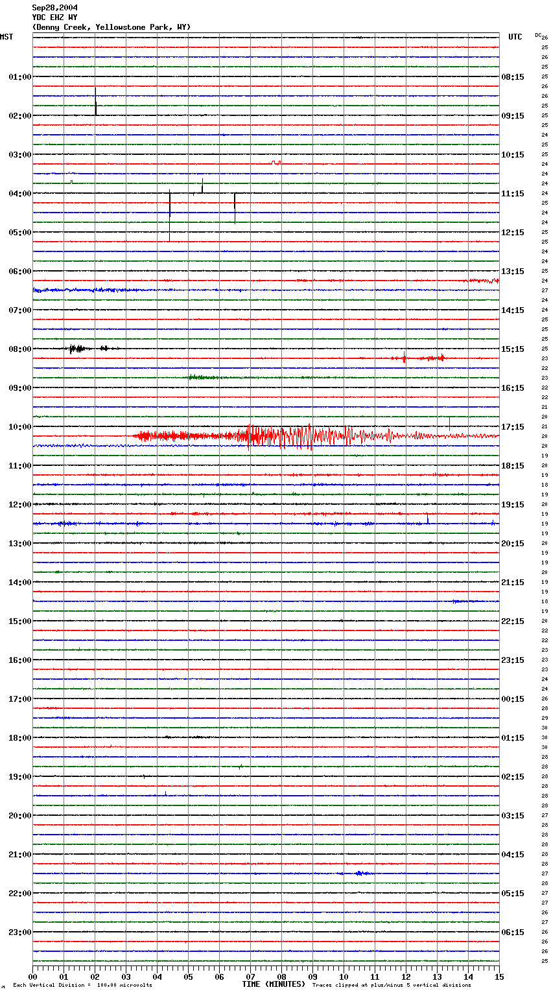Click the 15:15 UTC time label
The width and height of the screenshot is (551, 994).
[513, 349]
